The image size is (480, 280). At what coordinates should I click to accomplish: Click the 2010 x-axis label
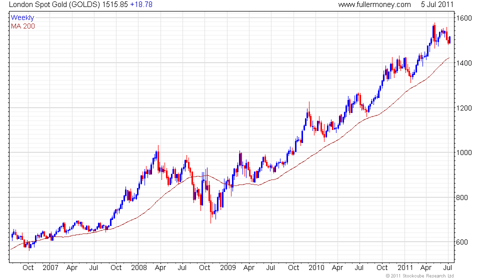tap(316, 268)
